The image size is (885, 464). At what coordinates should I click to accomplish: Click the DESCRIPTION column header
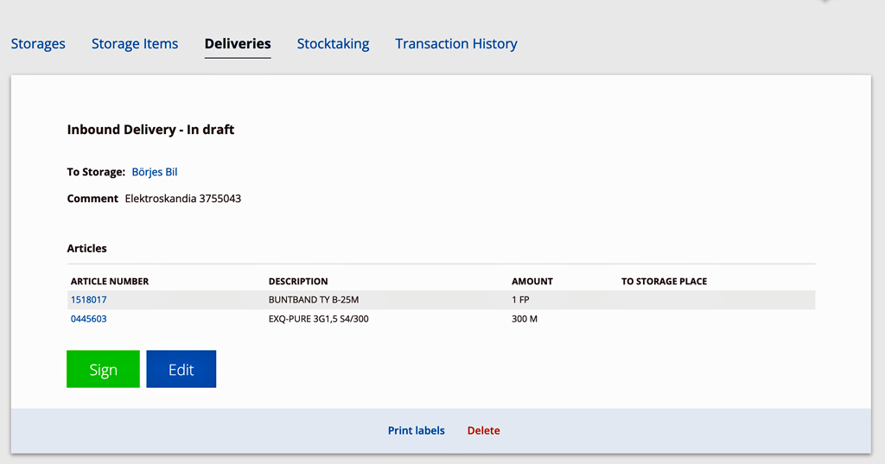(298, 281)
